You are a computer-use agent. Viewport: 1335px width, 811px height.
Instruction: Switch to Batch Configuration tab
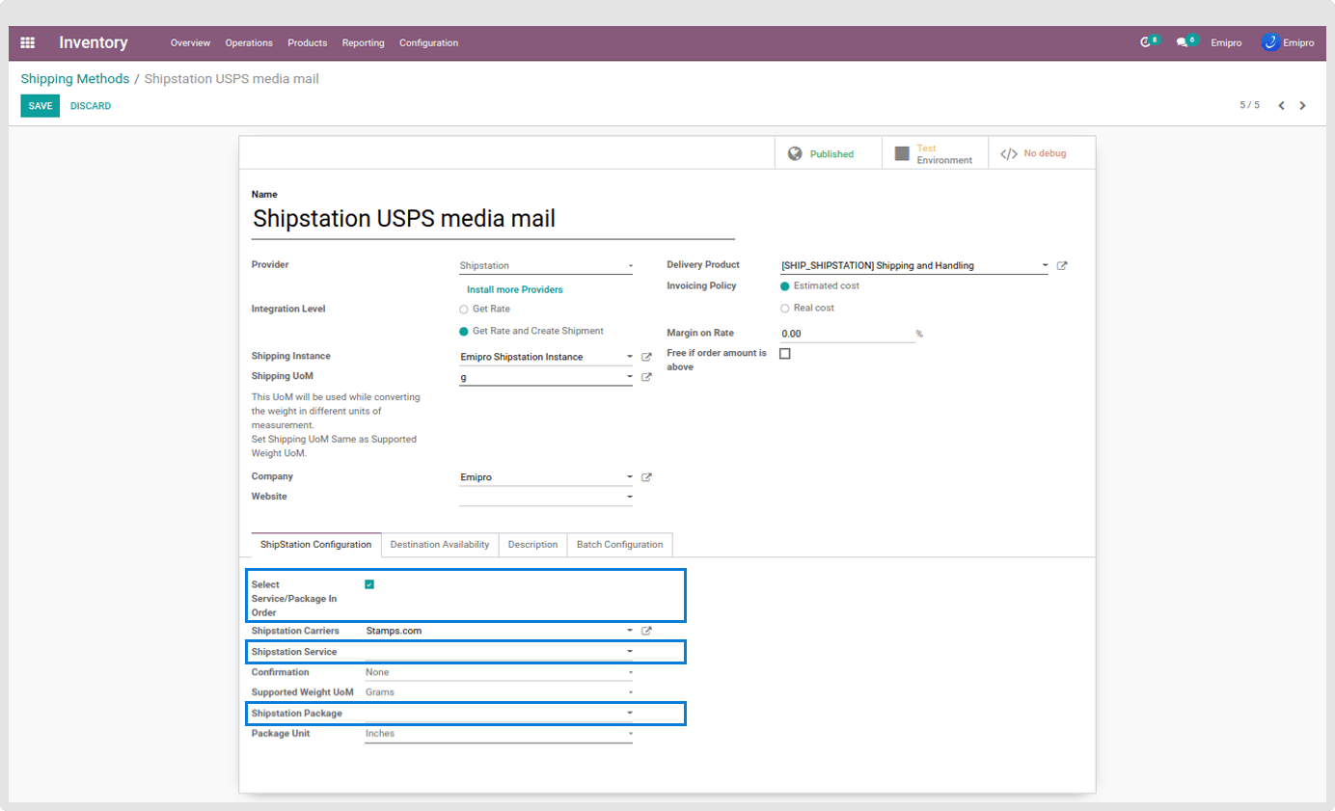620,545
